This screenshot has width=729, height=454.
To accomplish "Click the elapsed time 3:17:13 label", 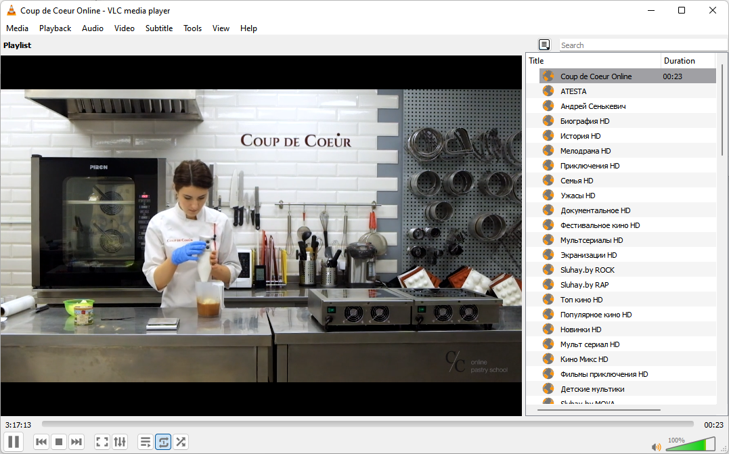I will pyautogui.click(x=18, y=425).
